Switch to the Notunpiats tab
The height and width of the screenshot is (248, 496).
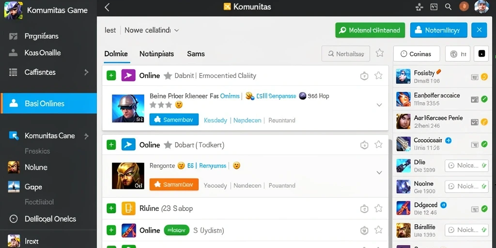(x=156, y=54)
